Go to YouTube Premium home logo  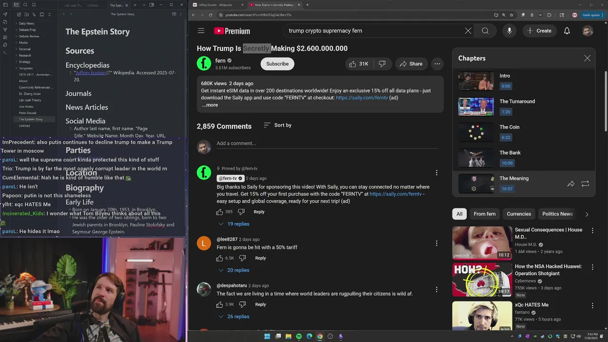tap(232, 31)
